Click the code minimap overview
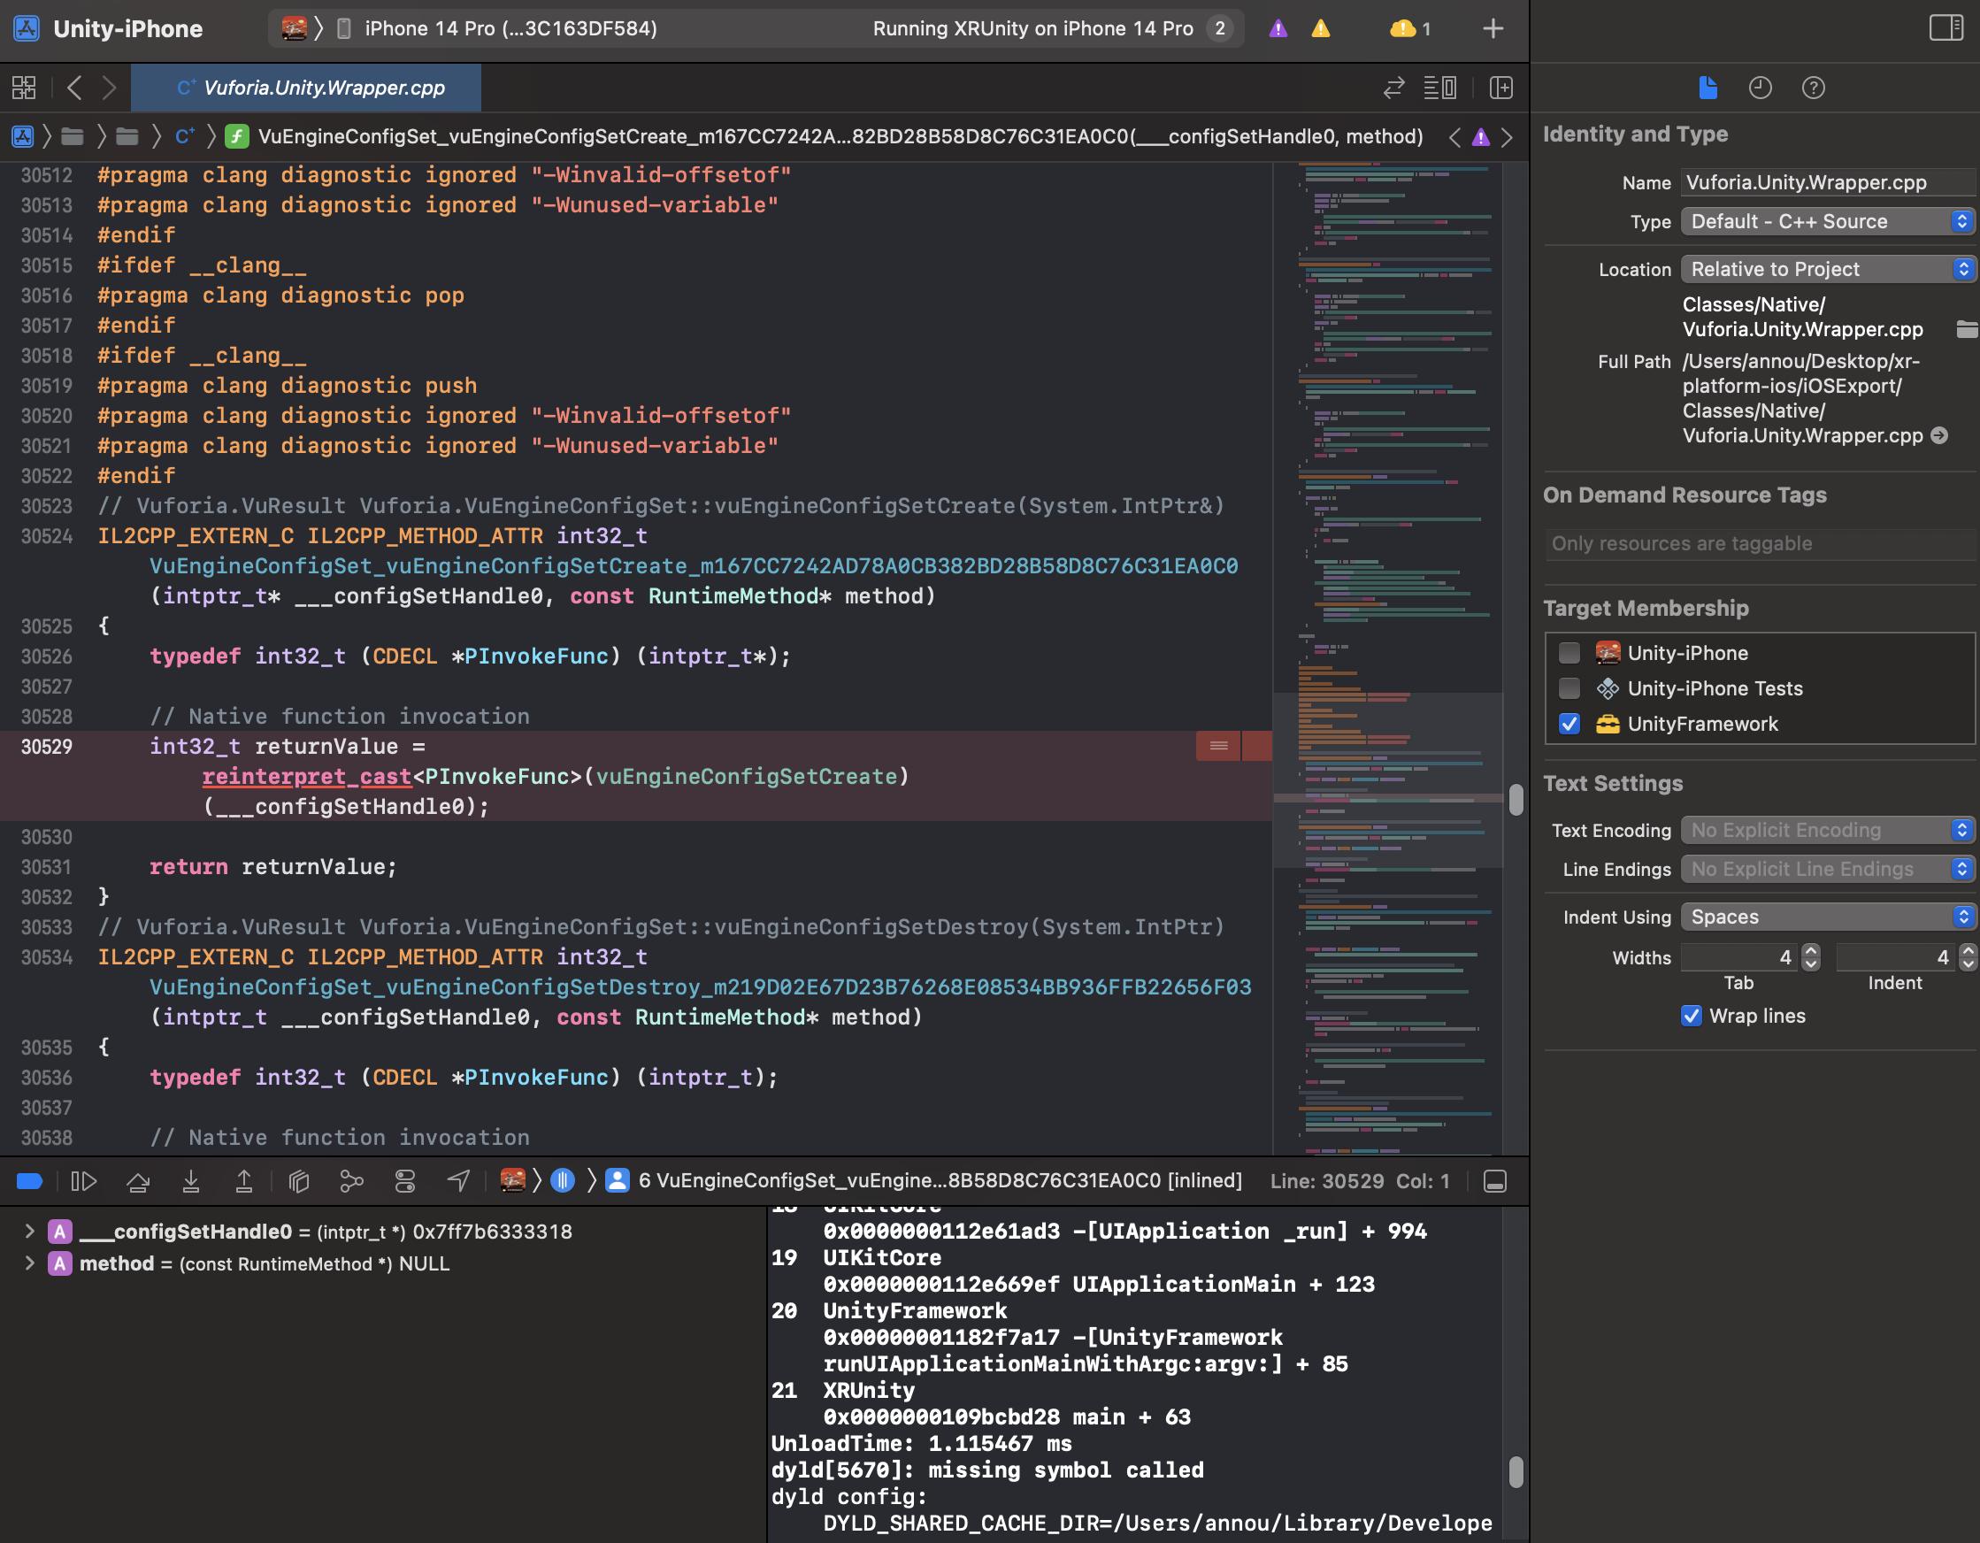This screenshot has height=1543, width=1980. pyautogui.click(x=1387, y=659)
